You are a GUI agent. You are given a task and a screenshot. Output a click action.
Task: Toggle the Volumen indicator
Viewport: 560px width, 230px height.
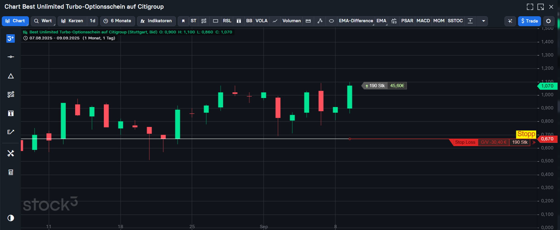coord(291,21)
